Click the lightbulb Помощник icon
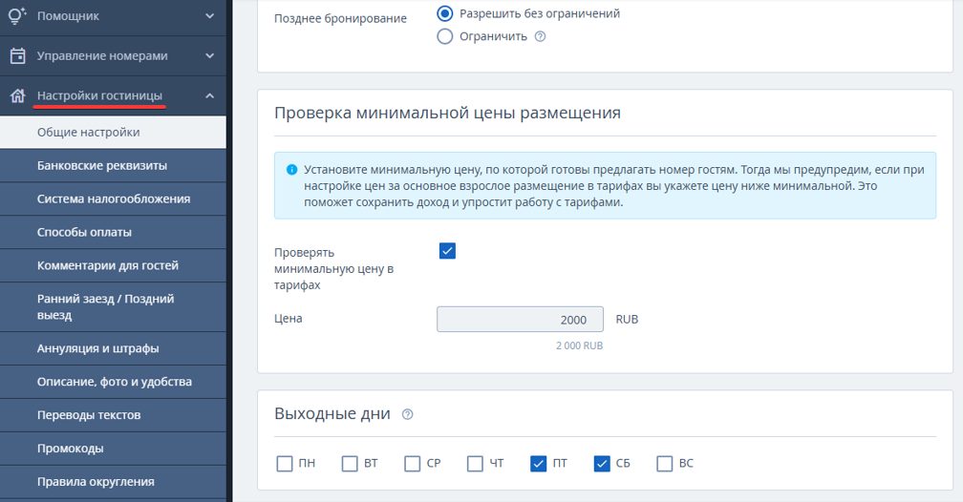 tap(18, 16)
